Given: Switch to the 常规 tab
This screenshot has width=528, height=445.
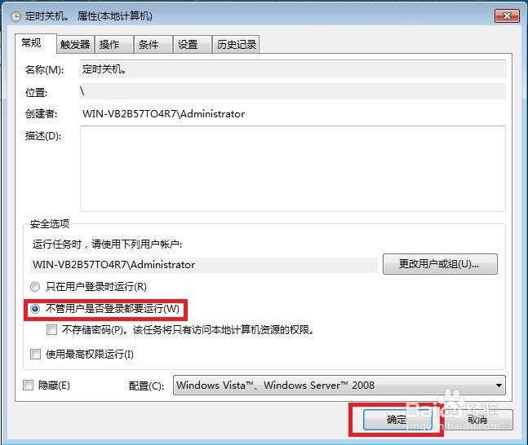Looking at the screenshot, I should click(35, 44).
